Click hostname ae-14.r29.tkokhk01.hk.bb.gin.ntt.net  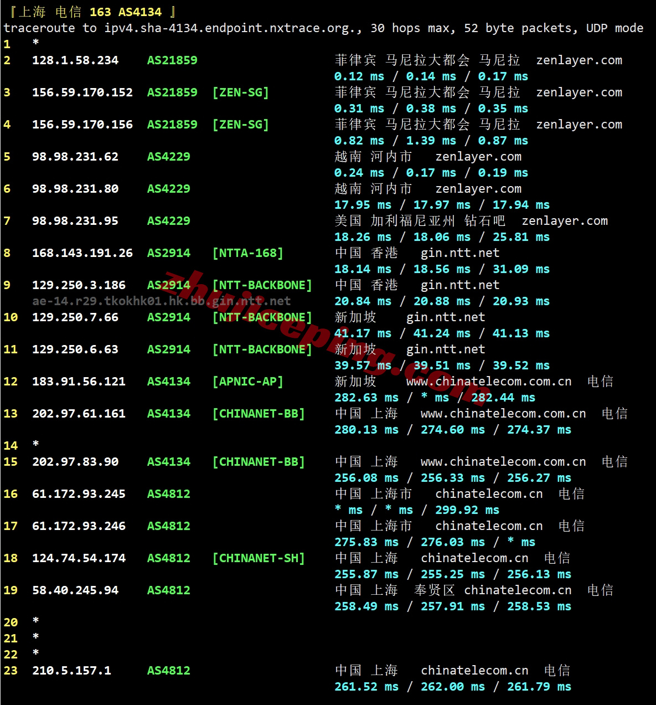162,301
